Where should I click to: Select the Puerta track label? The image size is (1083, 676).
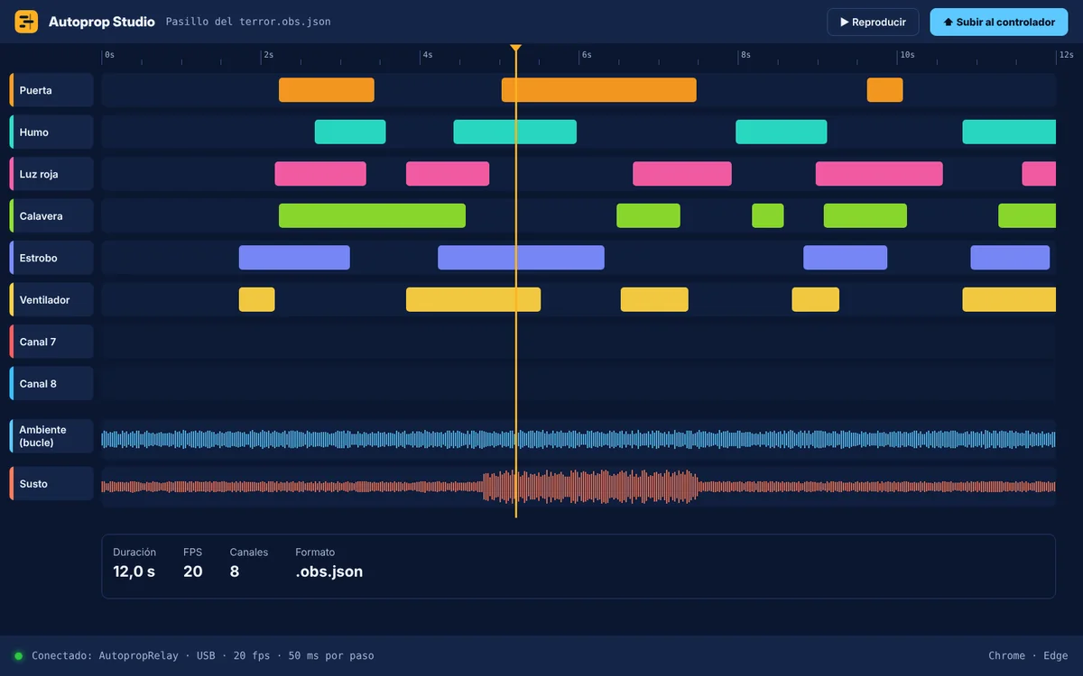coord(51,90)
